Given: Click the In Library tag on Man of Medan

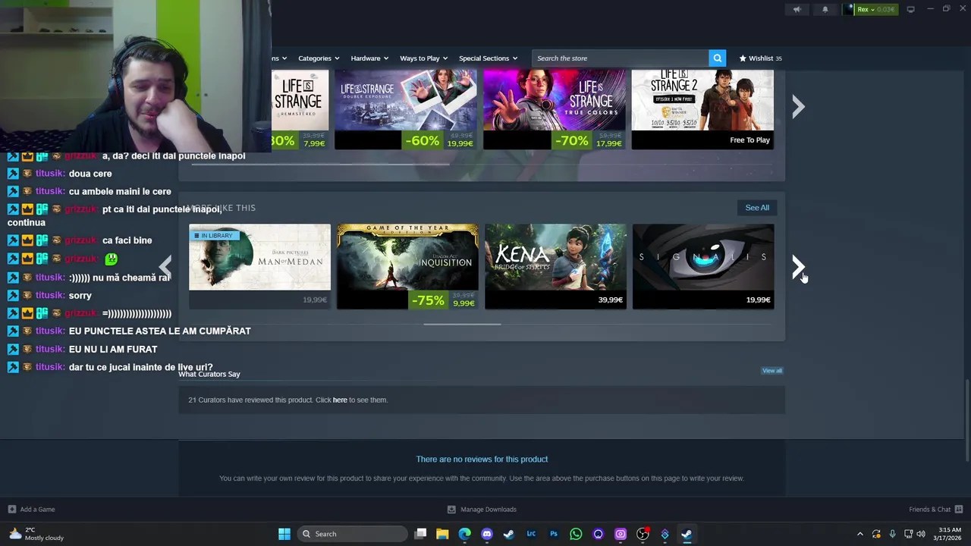Looking at the screenshot, I should (x=213, y=236).
